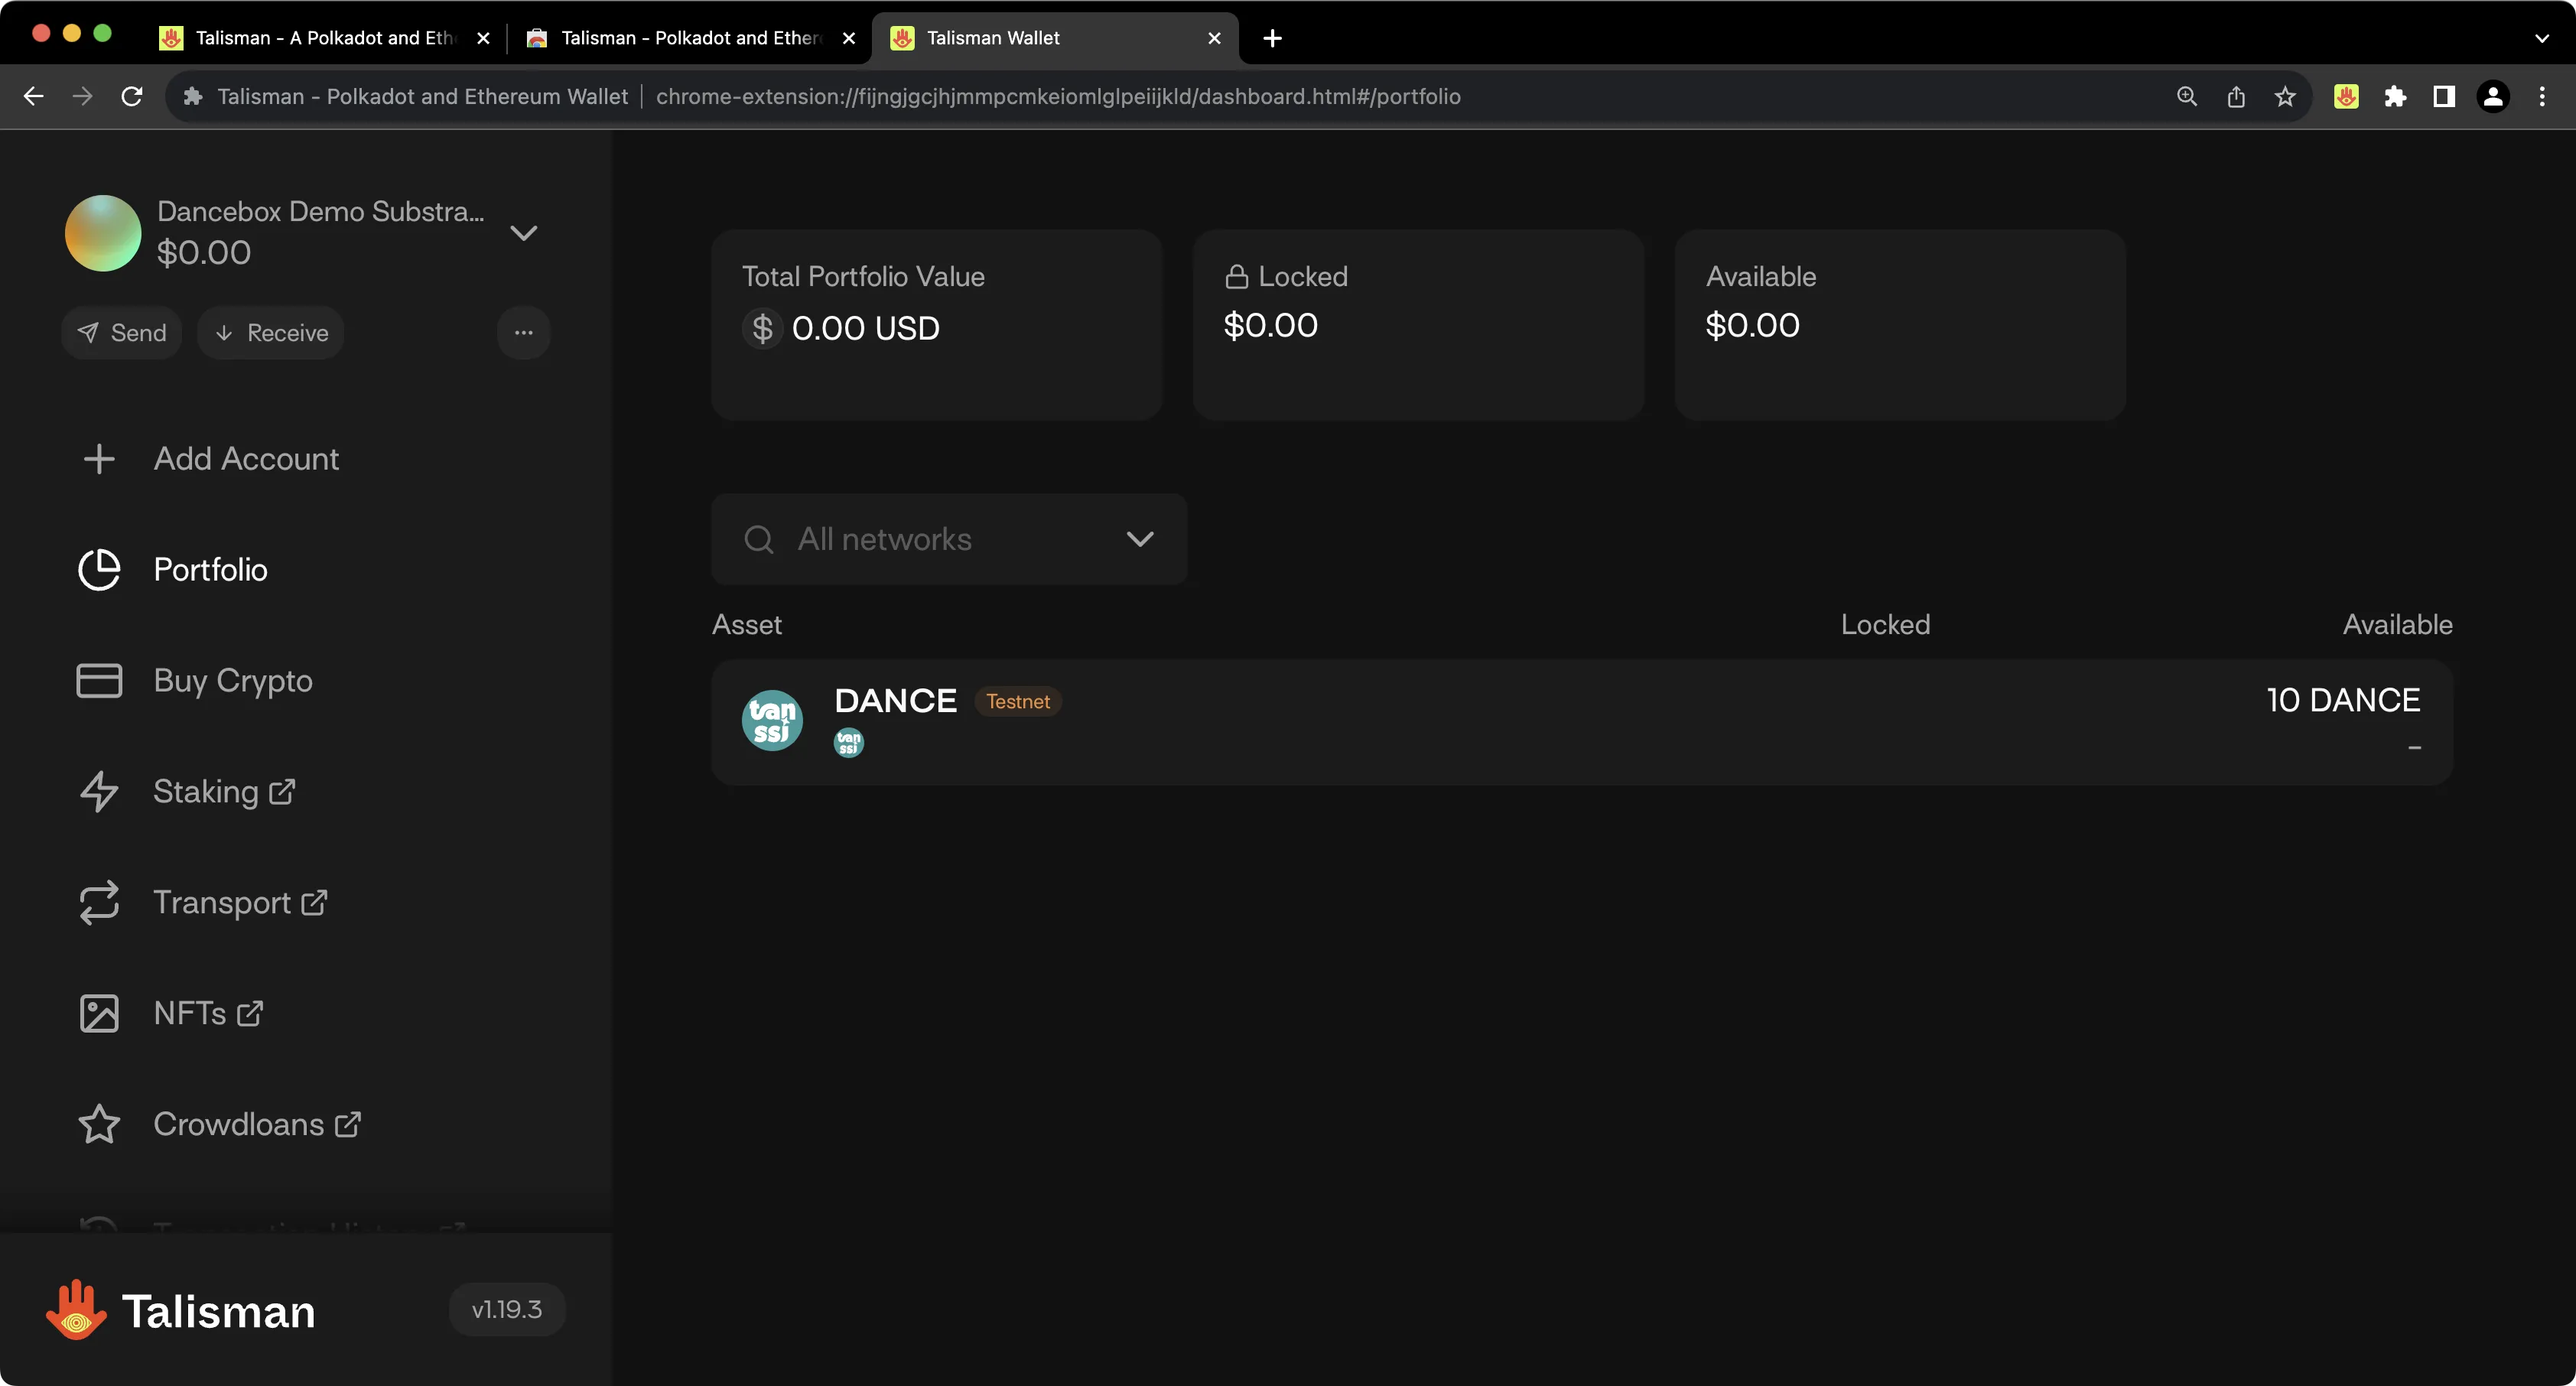The image size is (2576, 1386).
Task: Click the zoom magnifier icon in address bar
Action: (2187, 96)
